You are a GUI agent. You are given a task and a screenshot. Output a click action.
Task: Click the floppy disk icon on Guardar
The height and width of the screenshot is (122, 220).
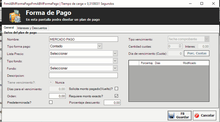pyautogui.click(x=172, y=116)
